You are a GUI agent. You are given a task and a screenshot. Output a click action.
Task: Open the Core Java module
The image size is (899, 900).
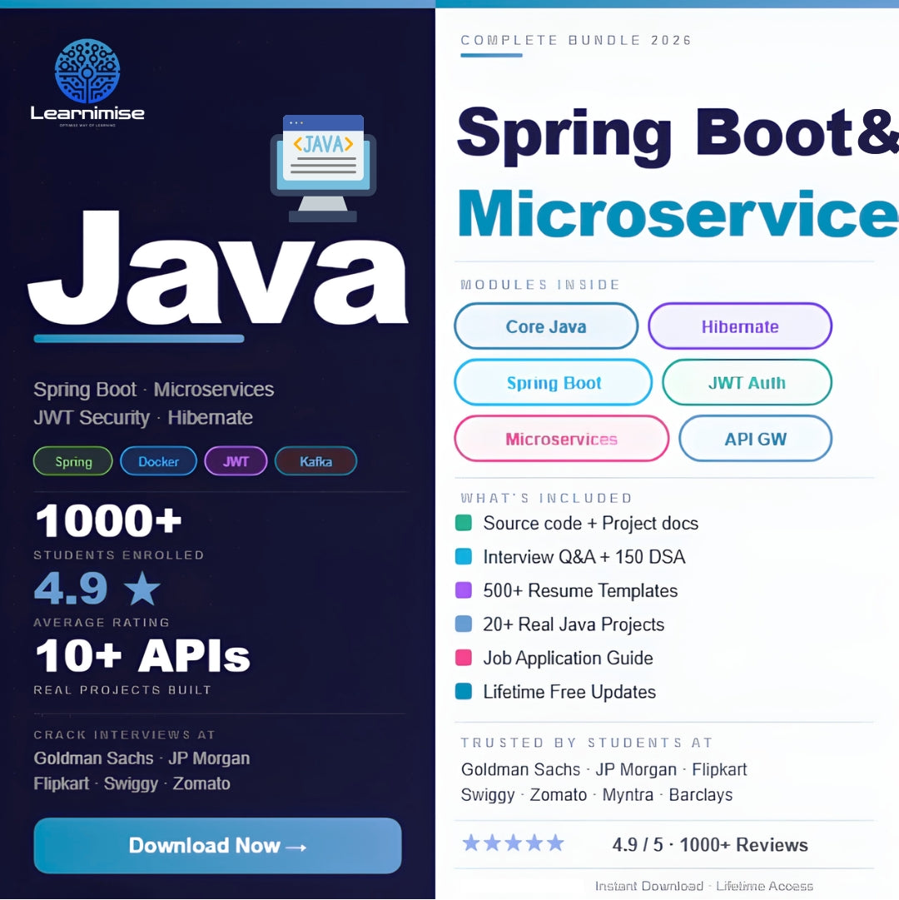[546, 326]
